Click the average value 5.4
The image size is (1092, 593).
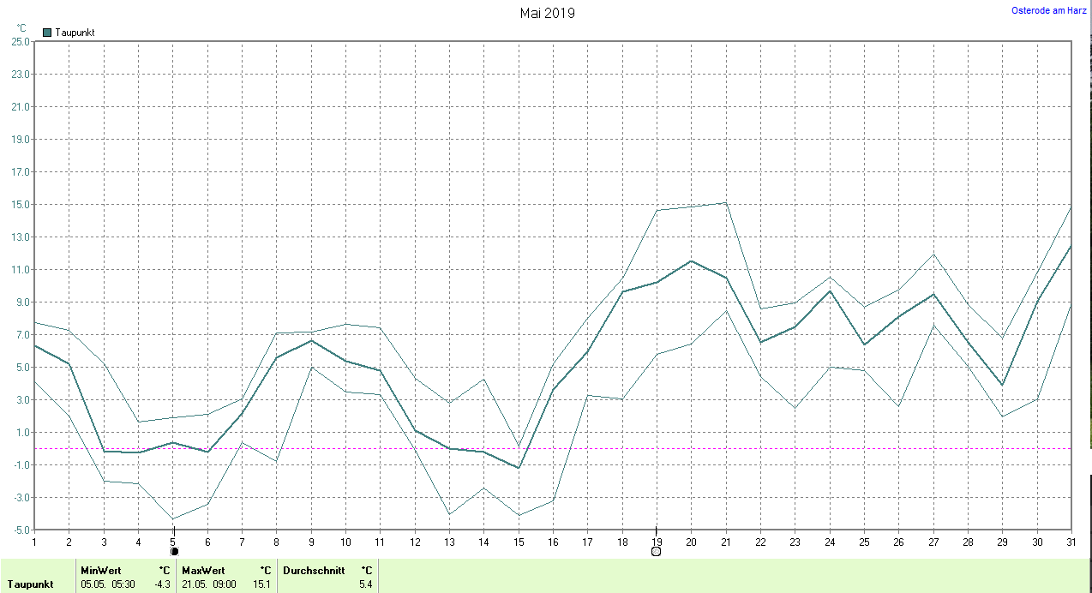tap(365, 584)
